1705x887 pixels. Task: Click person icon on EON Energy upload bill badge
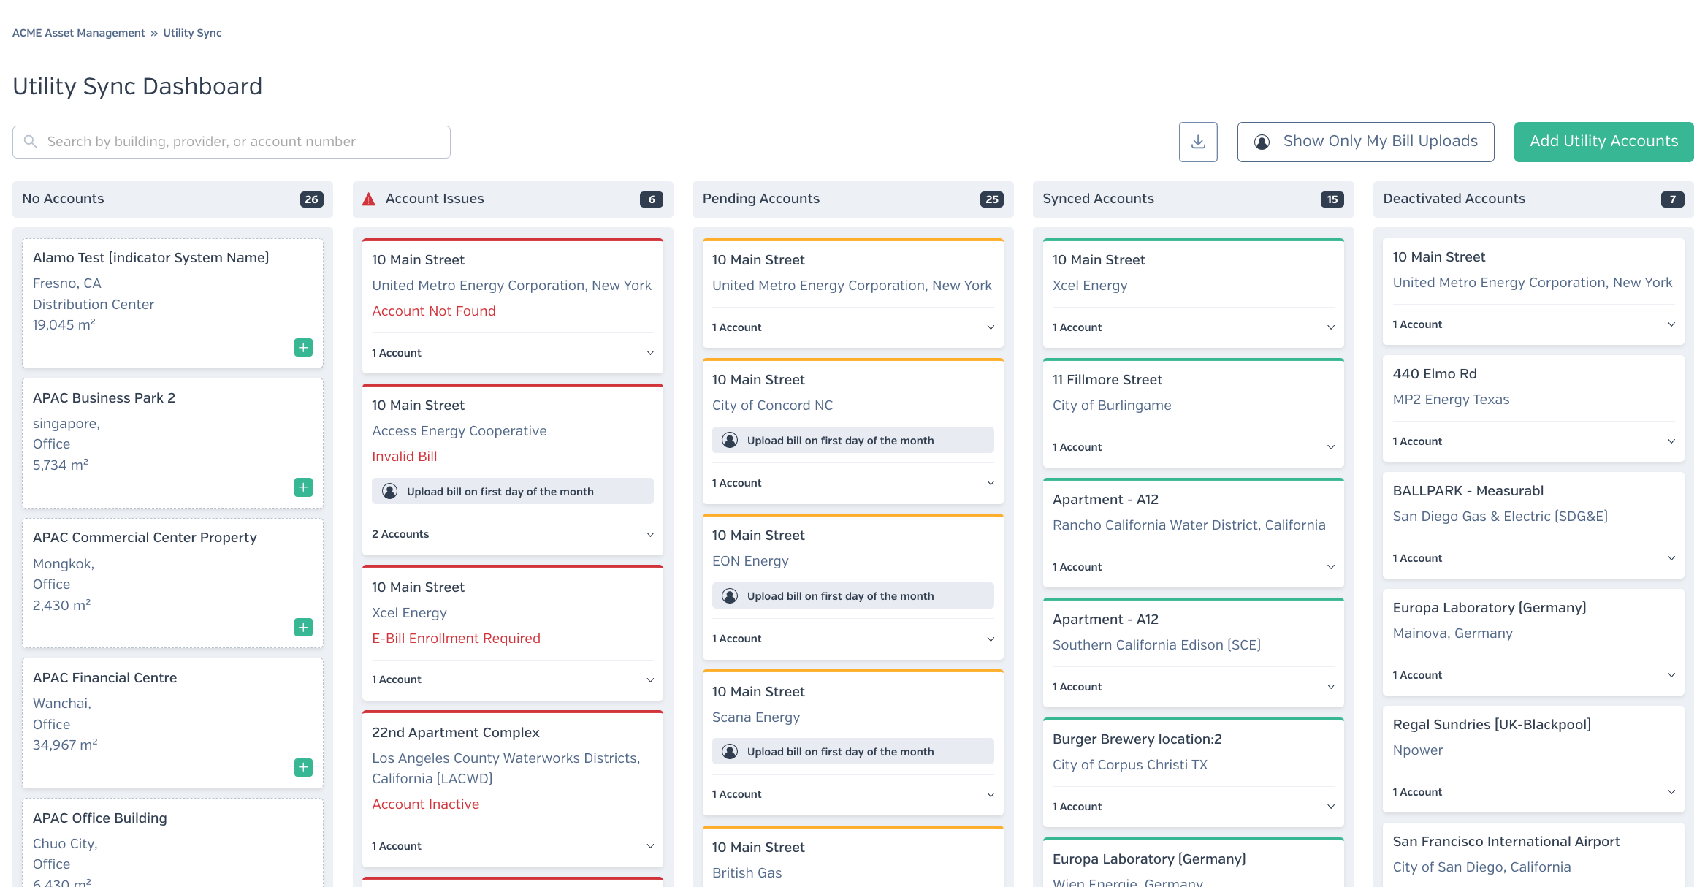730,595
